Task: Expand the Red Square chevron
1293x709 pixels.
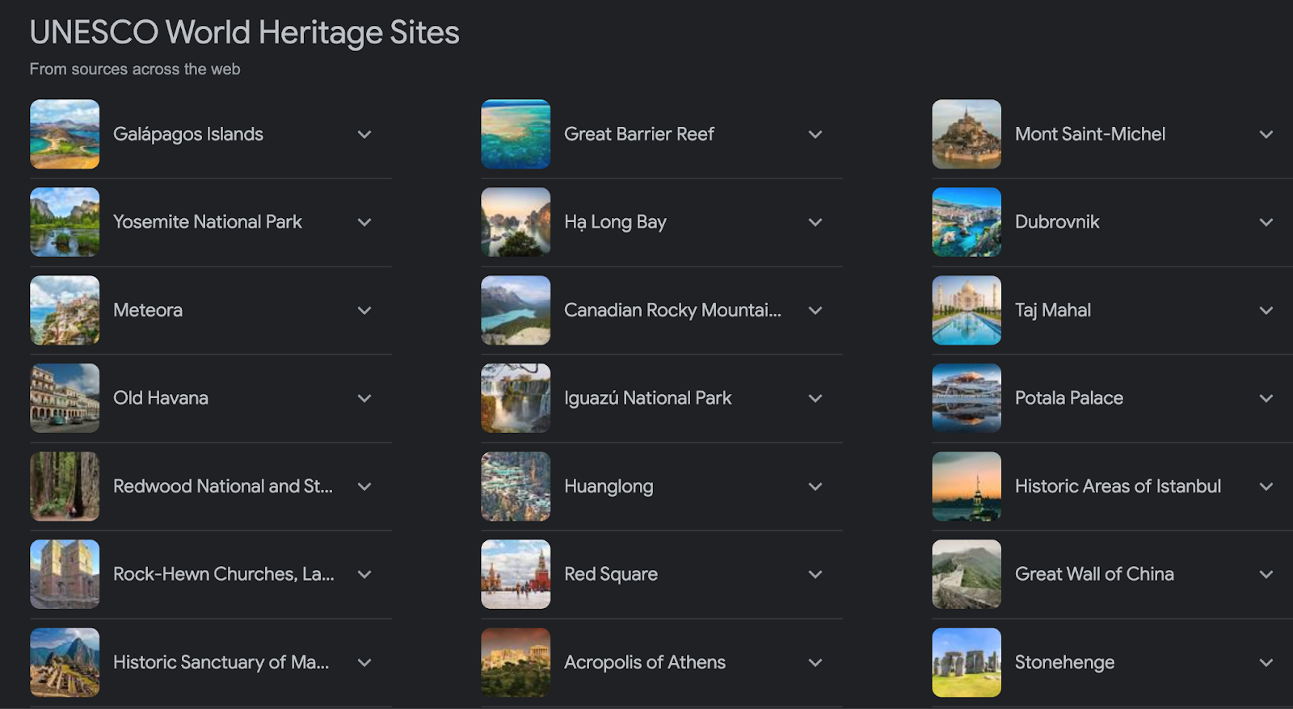Action: coord(815,574)
